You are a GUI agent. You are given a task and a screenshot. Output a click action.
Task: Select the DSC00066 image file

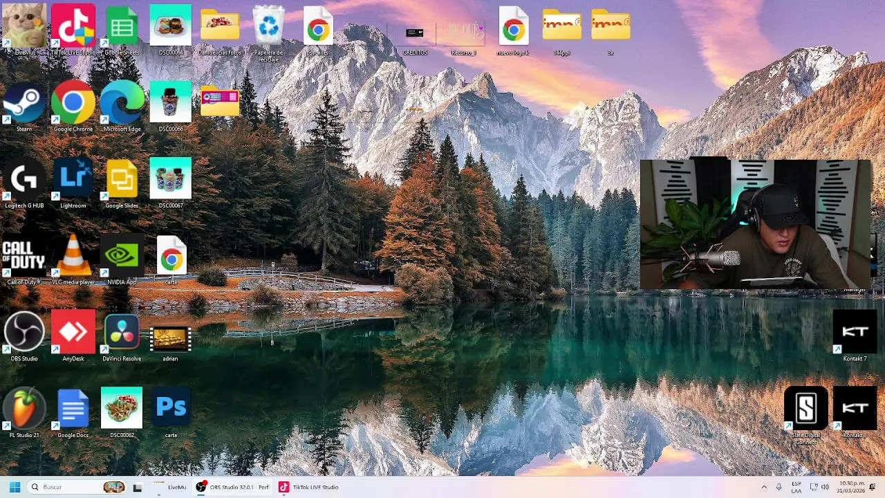[x=171, y=107]
